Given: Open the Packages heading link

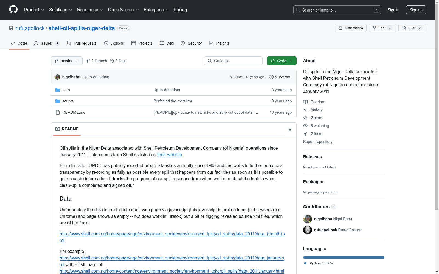Looking at the screenshot, I should pyautogui.click(x=313, y=182).
